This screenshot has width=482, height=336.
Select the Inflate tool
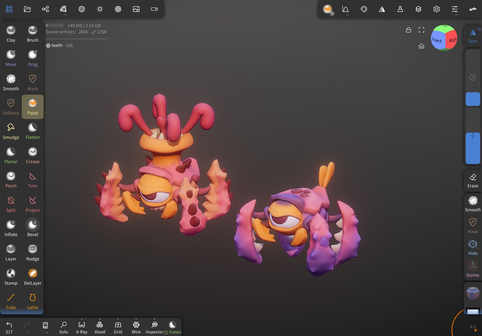click(x=11, y=228)
